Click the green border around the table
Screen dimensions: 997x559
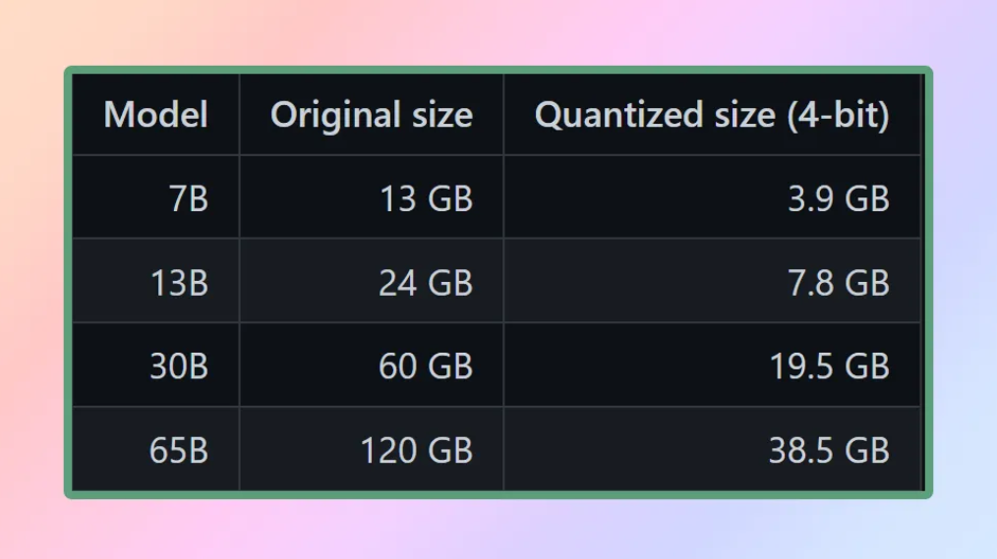click(498, 495)
